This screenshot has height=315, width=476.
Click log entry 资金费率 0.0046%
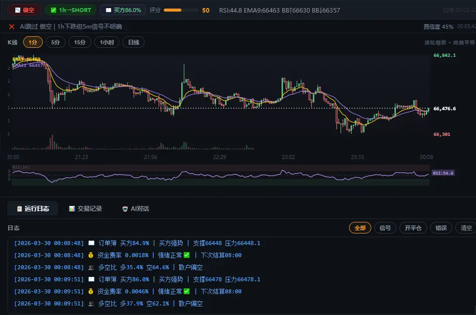(x=128, y=291)
